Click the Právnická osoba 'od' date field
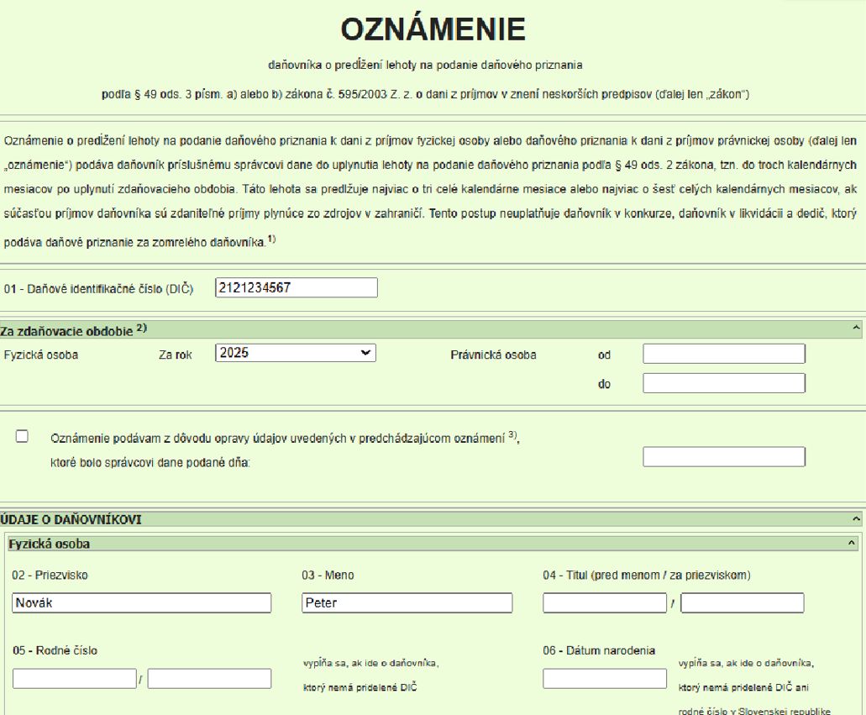Screen dimensions: 866x715 click(x=723, y=354)
